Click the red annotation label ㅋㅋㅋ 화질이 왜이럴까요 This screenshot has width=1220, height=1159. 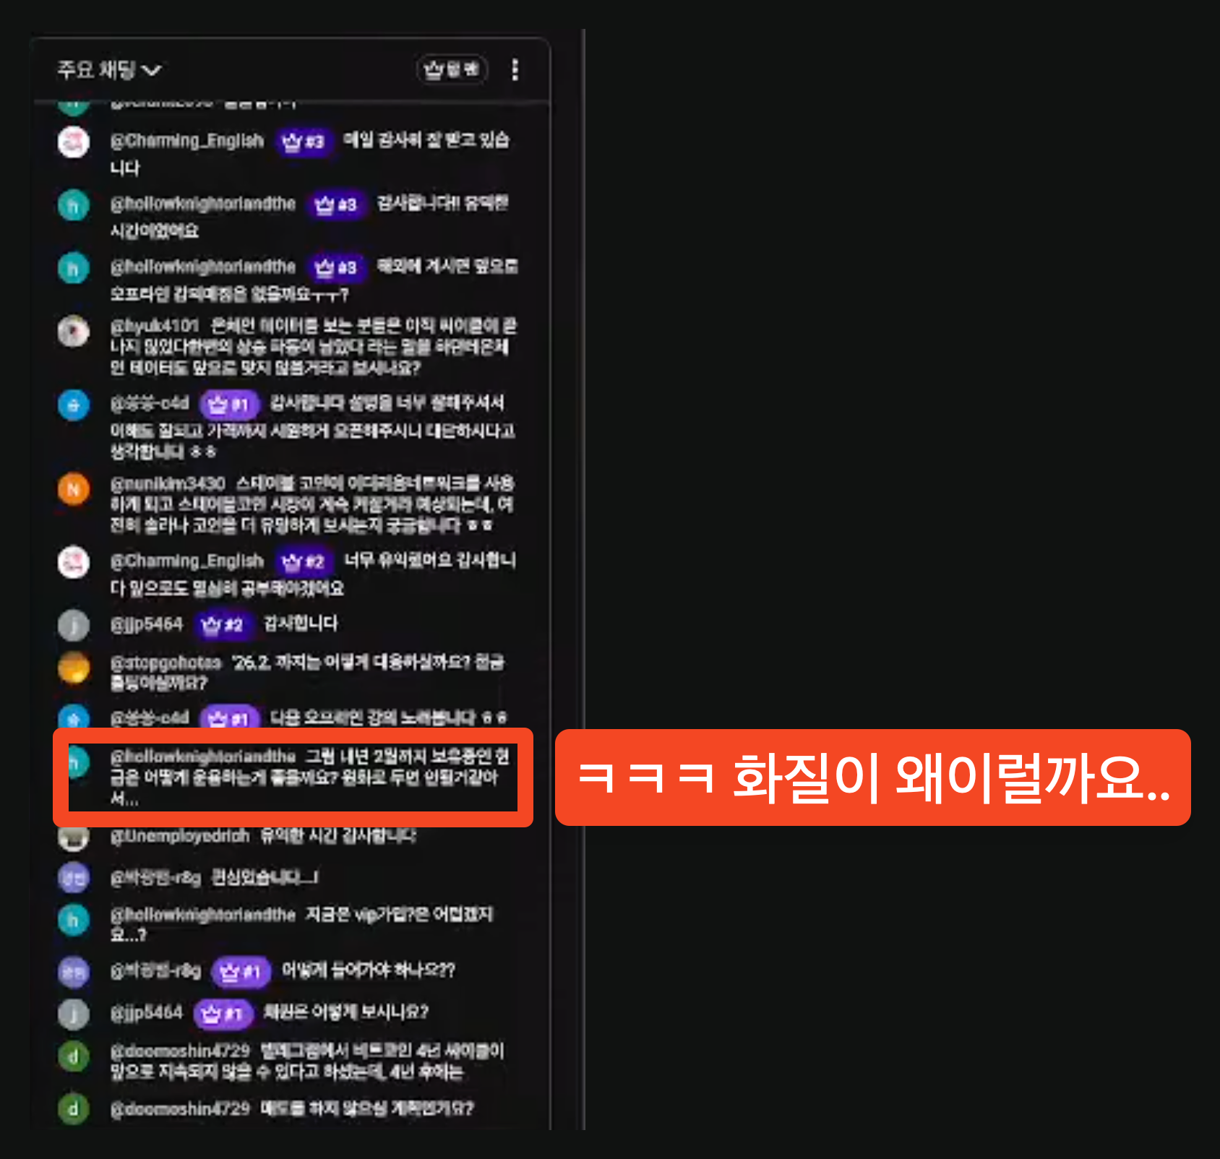point(872,777)
